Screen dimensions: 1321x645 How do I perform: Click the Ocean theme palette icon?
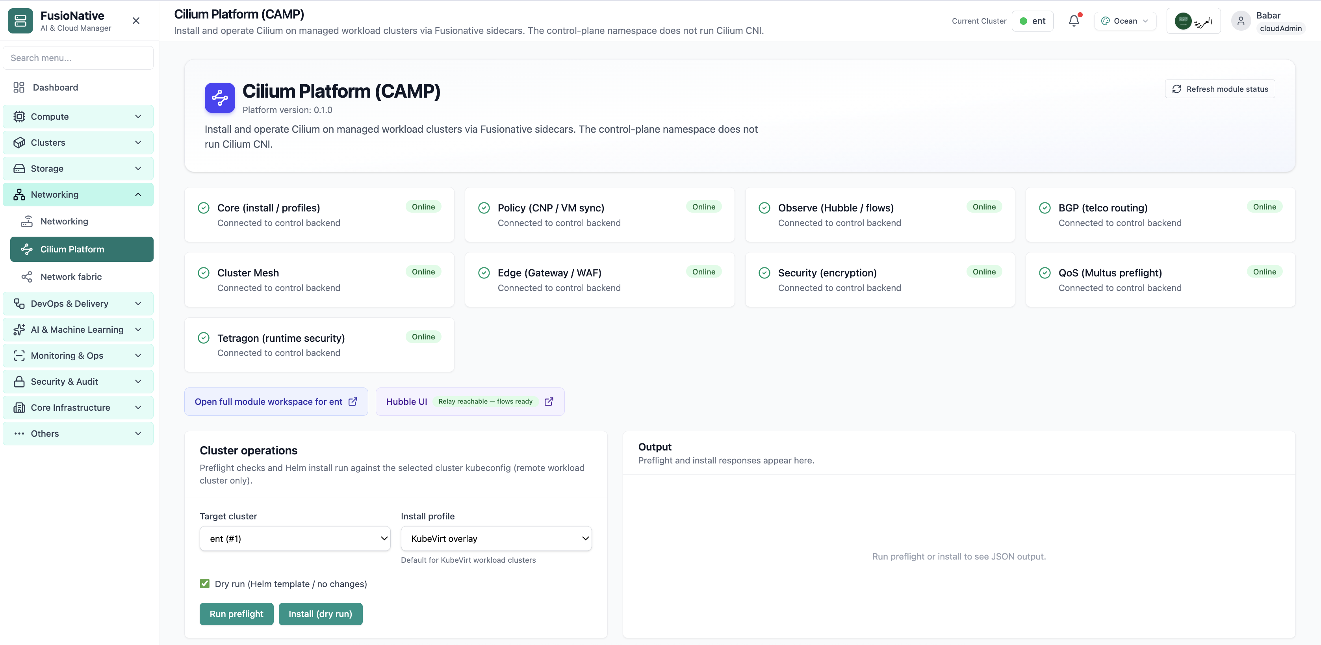(1106, 21)
